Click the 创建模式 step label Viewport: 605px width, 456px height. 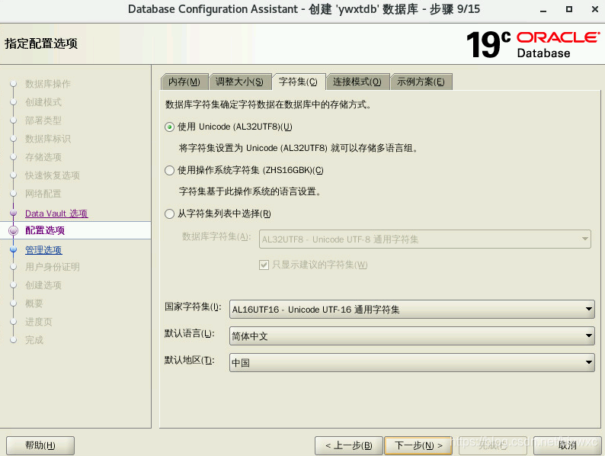click(x=43, y=102)
